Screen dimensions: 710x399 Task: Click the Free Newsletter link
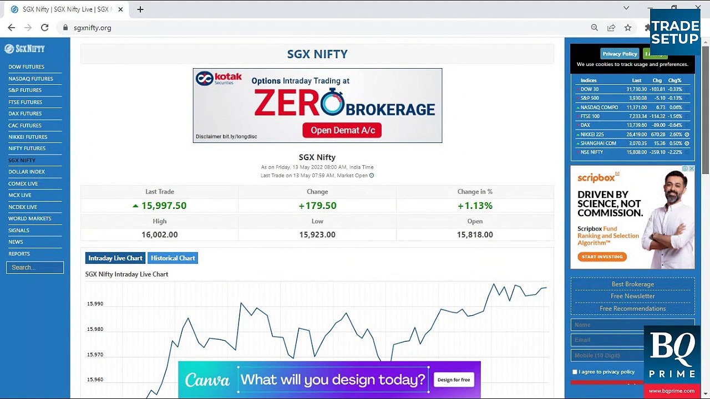632,296
